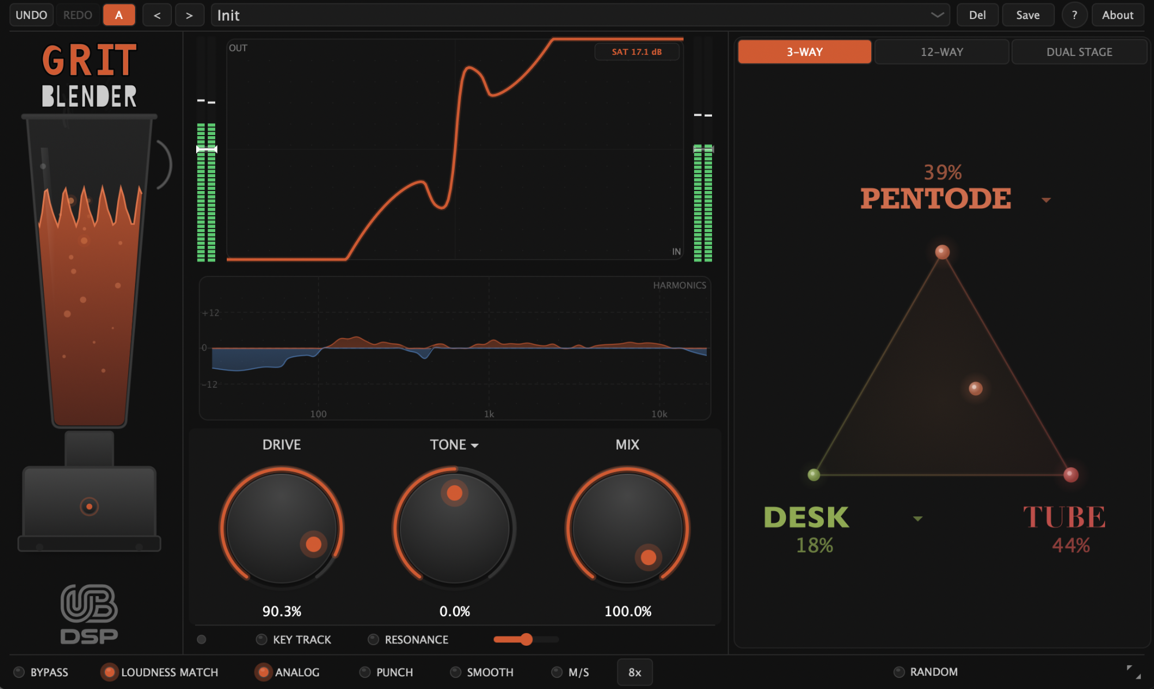Toggle the unlabeled dot left of KEY TRACK
Screen dimensions: 1154x689
[201, 639]
